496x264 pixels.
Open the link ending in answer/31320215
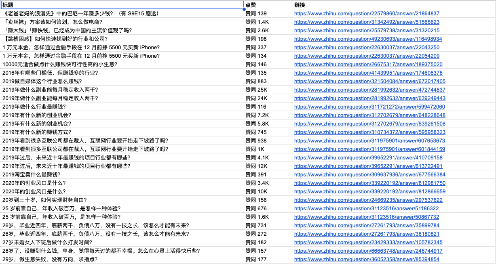coord(367,30)
